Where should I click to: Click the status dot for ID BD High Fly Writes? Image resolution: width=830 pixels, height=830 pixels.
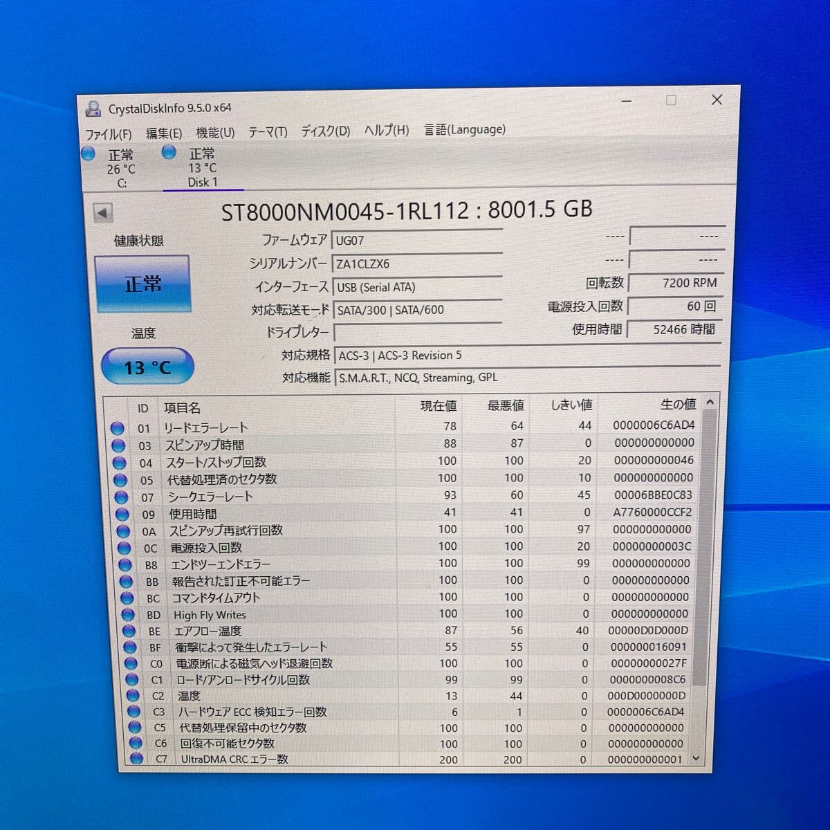click(x=128, y=615)
